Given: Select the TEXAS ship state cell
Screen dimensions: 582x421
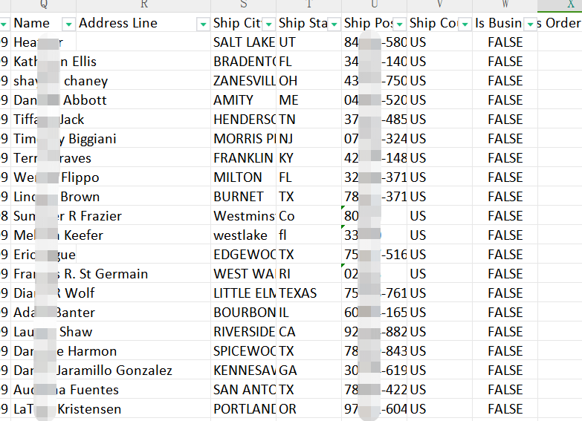Looking at the screenshot, I should (x=308, y=293).
